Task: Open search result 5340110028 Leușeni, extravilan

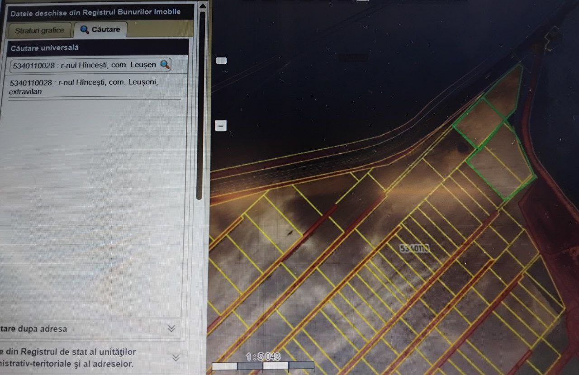Action: pyautogui.click(x=84, y=87)
